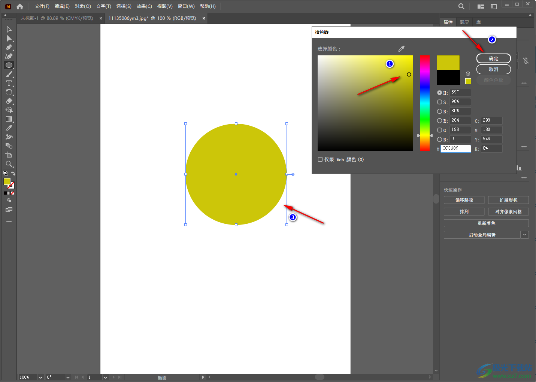
Task: Select the Rotate tool
Action: 9,92
